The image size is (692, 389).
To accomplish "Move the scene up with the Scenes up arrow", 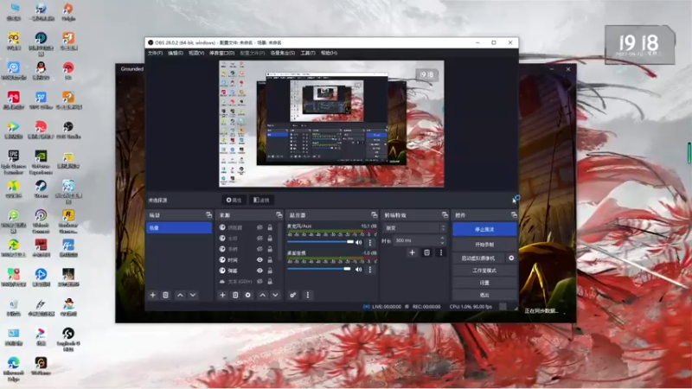I will tap(180, 295).
